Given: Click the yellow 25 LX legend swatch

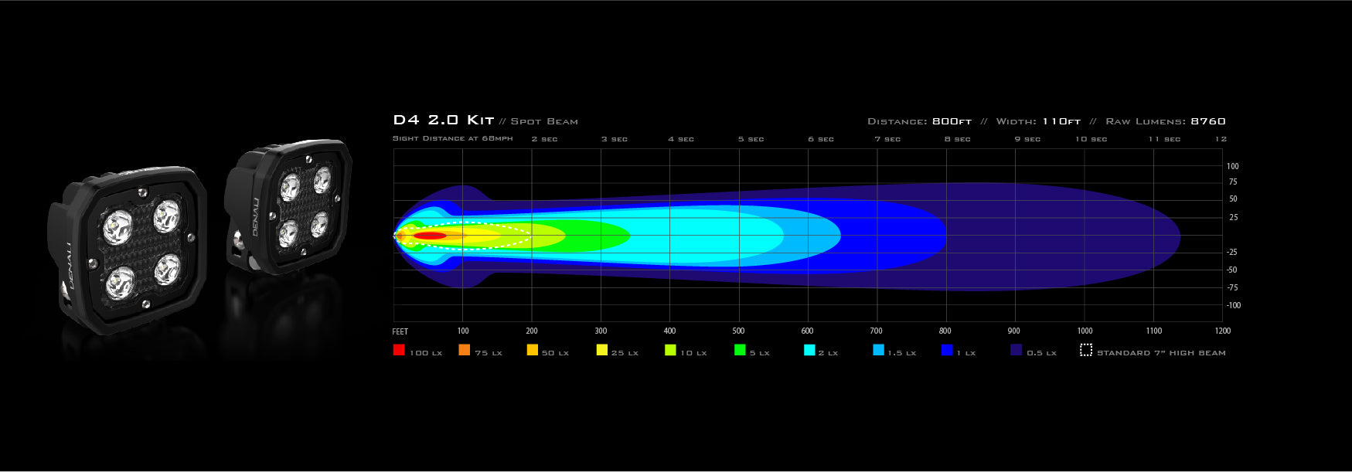Looking at the screenshot, I should pyautogui.click(x=602, y=350).
